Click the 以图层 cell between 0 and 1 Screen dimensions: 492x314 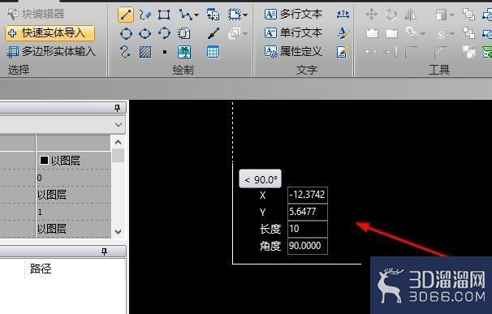(73, 195)
